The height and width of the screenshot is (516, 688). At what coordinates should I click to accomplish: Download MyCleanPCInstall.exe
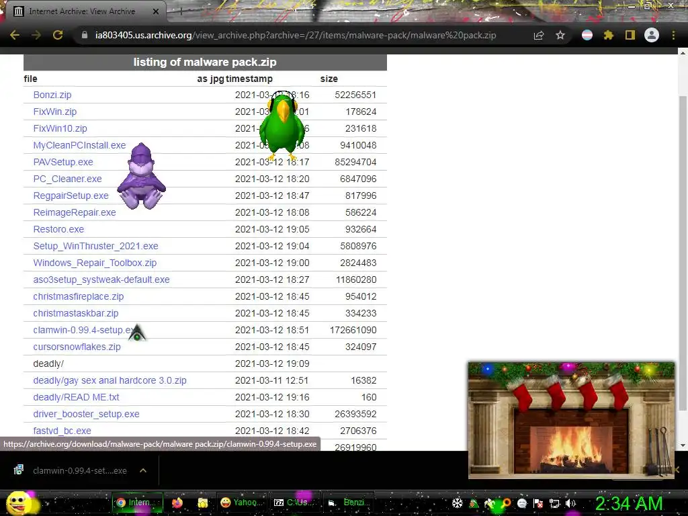(x=79, y=145)
